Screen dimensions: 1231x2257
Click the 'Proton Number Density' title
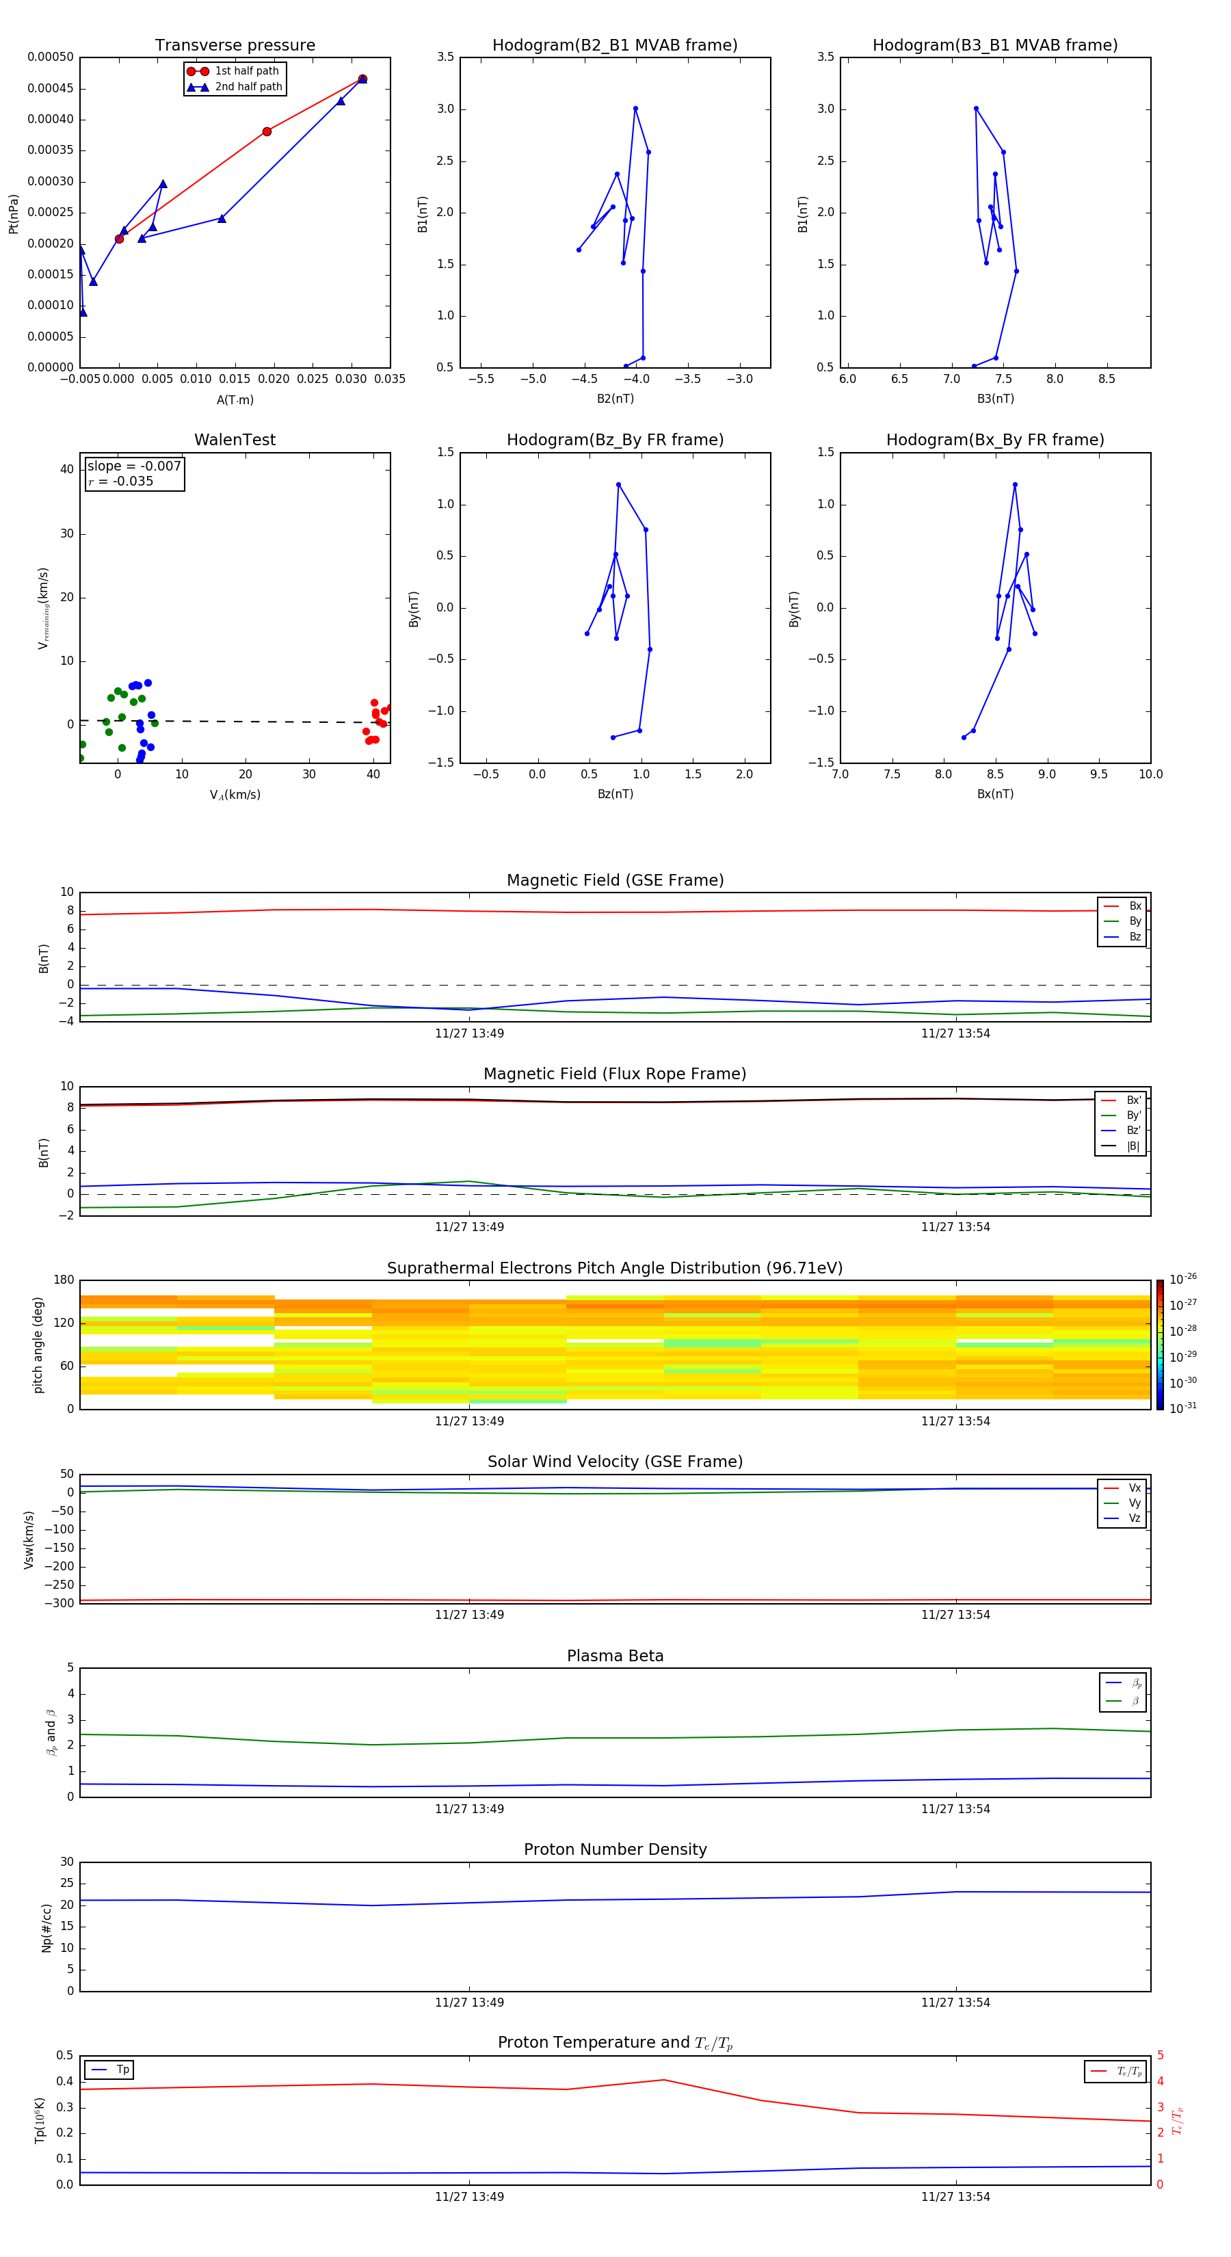pos(615,1849)
